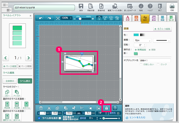Switch to the コード barcode tab
Image resolution: width=179 pixels, height=123 pixels.
tap(171, 18)
